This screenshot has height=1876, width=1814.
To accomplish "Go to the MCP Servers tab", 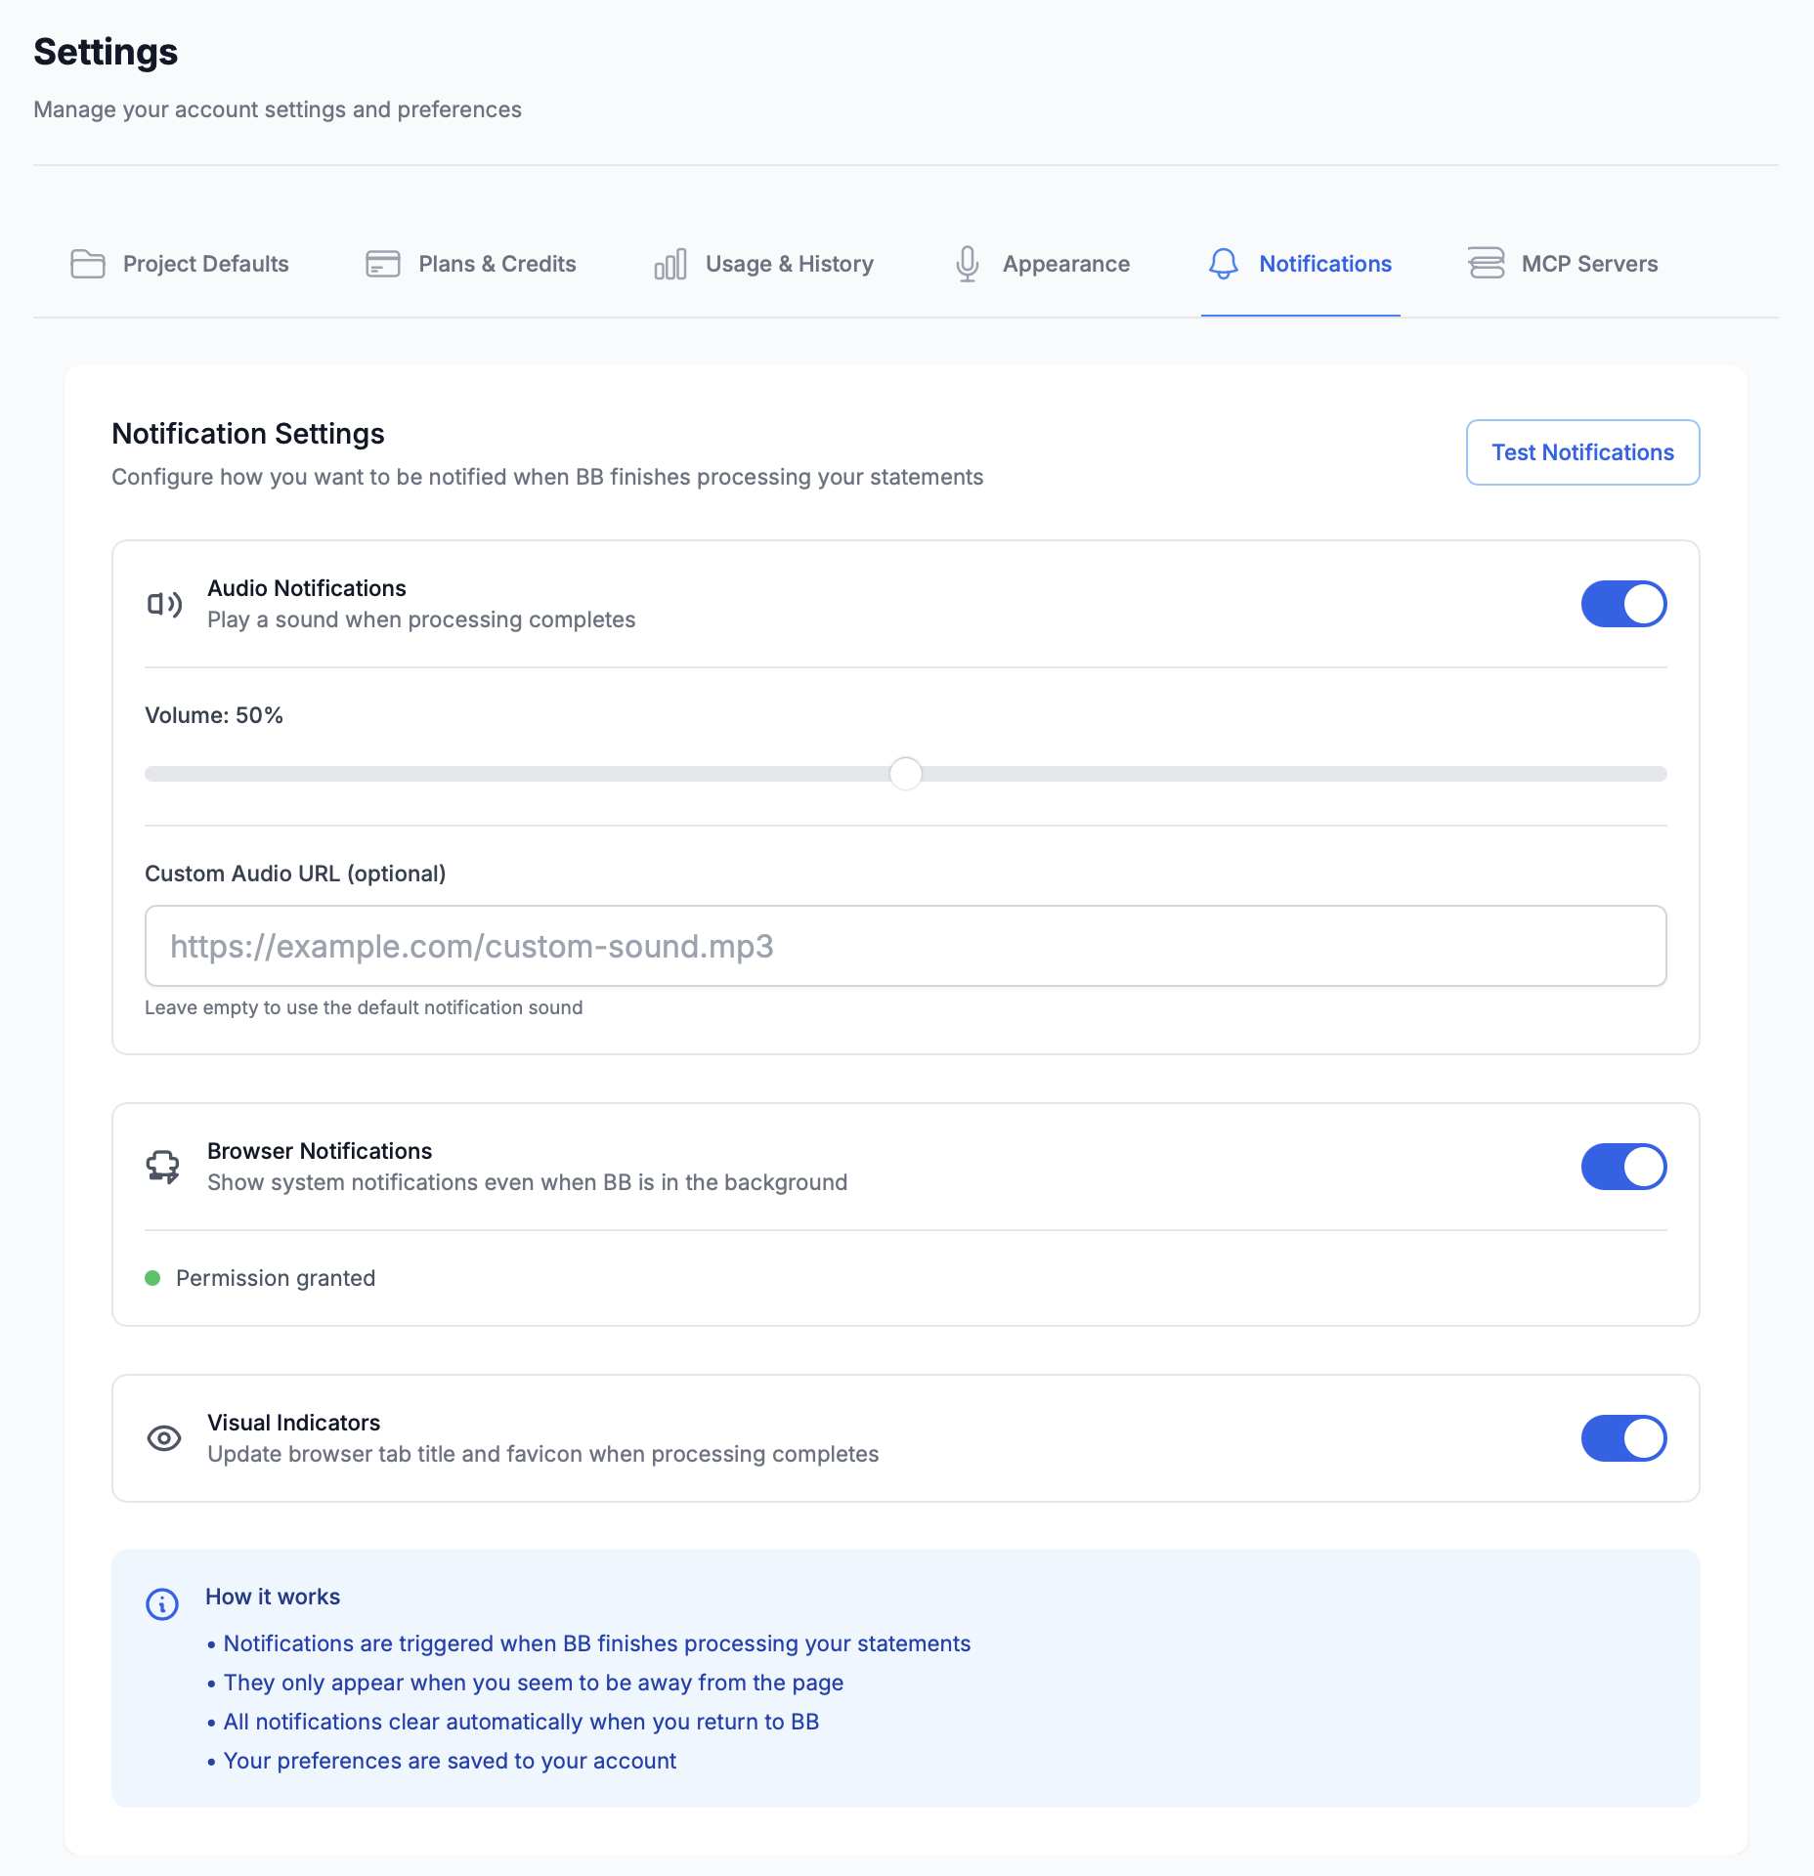I will tap(1589, 264).
